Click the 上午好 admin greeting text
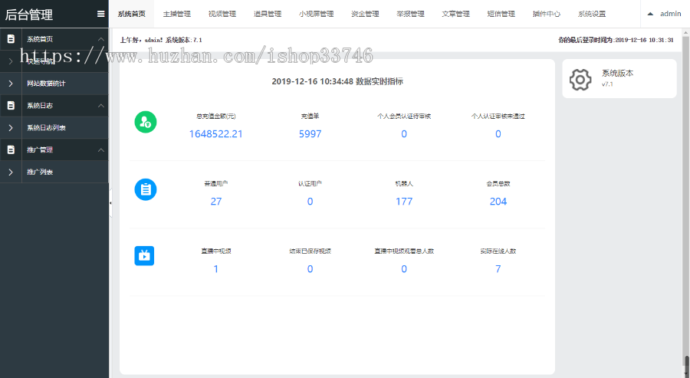This screenshot has width=690, height=378. pos(161,40)
